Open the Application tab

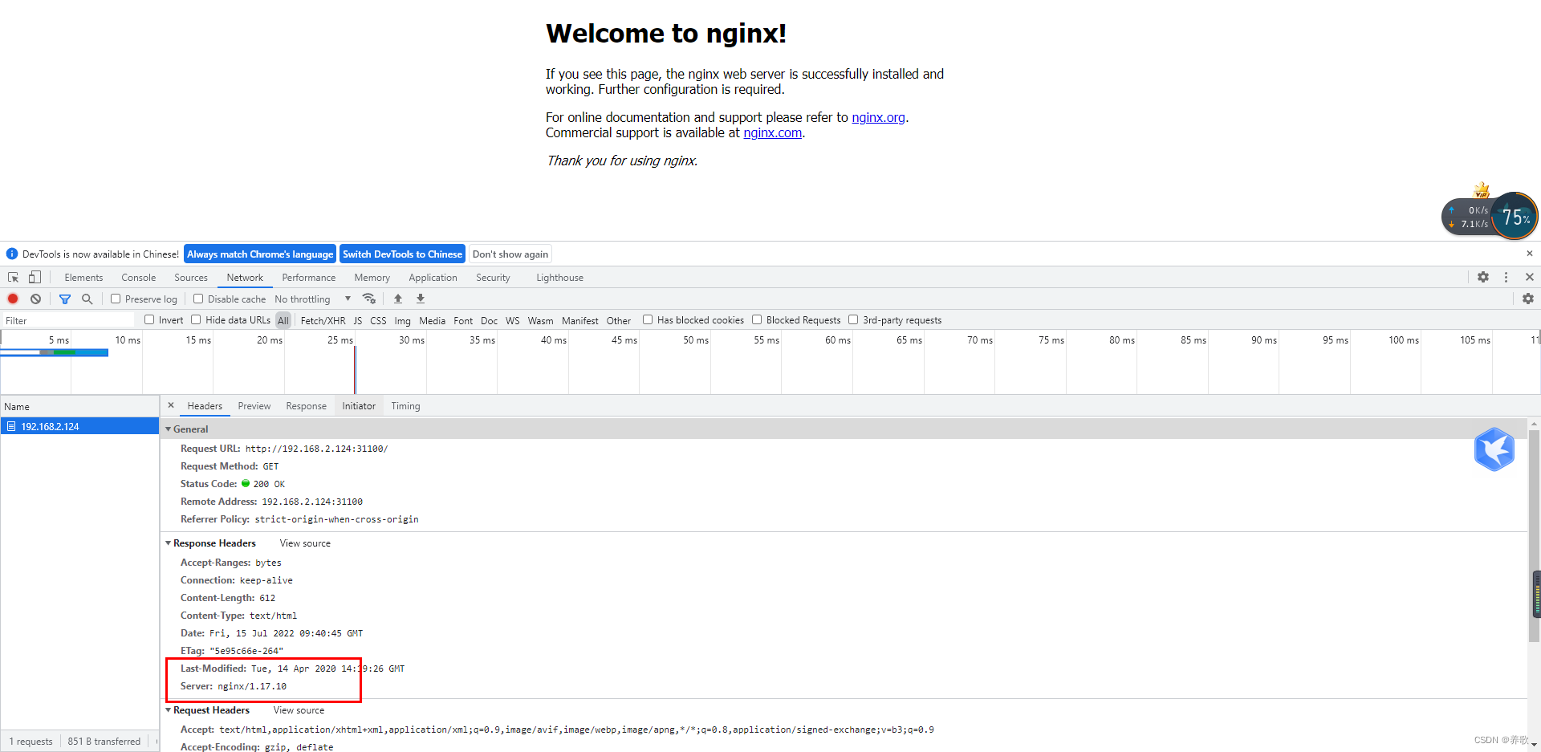(433, 278)
